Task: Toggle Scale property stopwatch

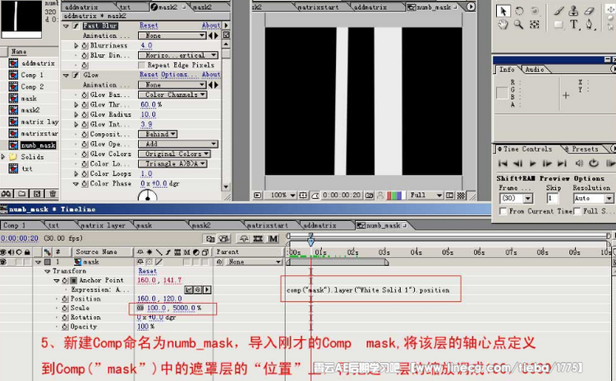Action: click(65, 309)
